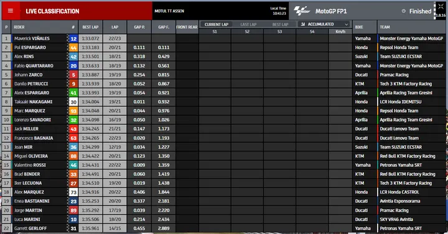Select rider Jack MILLER
The width and height of the screenshot is (448, 234).
26,129
